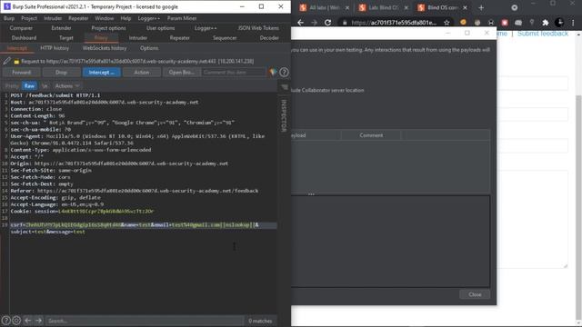This screenshot has height=327, width=582.
Task: Click the '0 matches' search result text
Action: [260, 321]
